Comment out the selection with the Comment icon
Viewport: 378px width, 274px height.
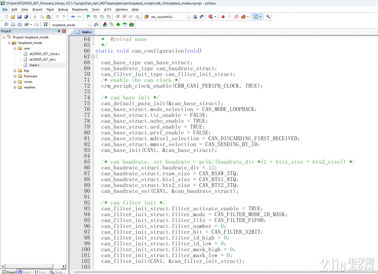[x=131, y=17]
